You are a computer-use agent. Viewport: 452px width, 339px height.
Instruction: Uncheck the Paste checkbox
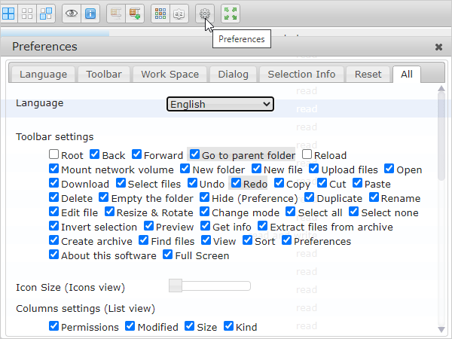[x=357, y=183]
